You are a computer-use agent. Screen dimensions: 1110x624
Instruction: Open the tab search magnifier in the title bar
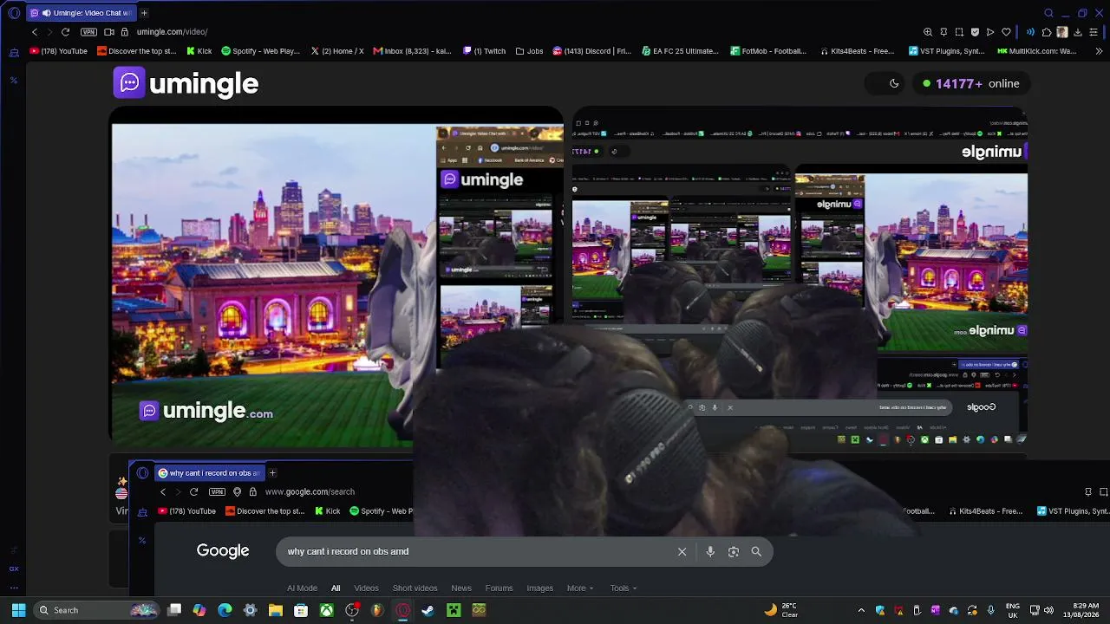(1048, 13)
